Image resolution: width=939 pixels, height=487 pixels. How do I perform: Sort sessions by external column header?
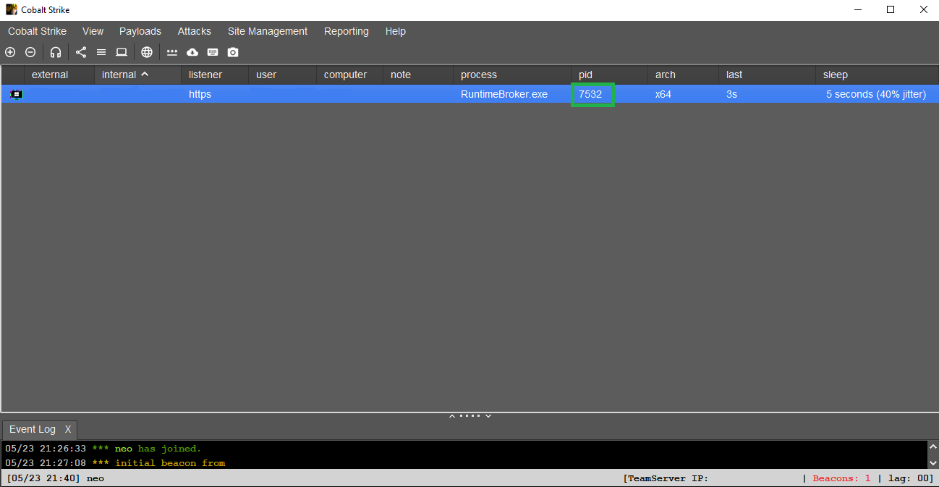[59, 75]
